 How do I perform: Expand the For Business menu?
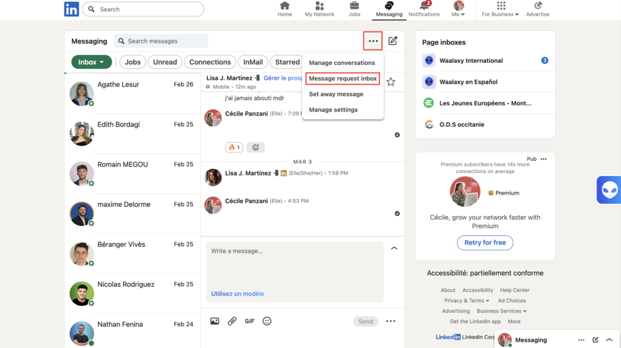pyautogui.click(x=501, y=9)
